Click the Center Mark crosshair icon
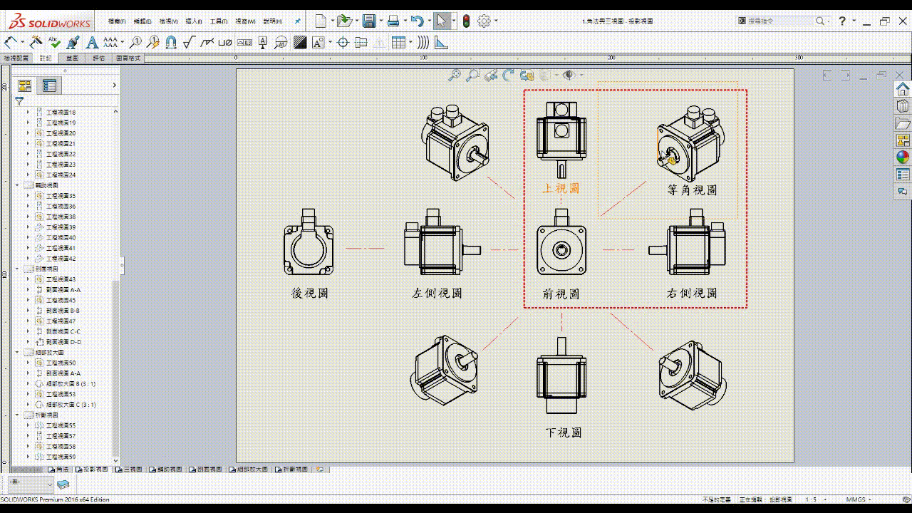Screen dimensions: 912x513 click(343, 42)
